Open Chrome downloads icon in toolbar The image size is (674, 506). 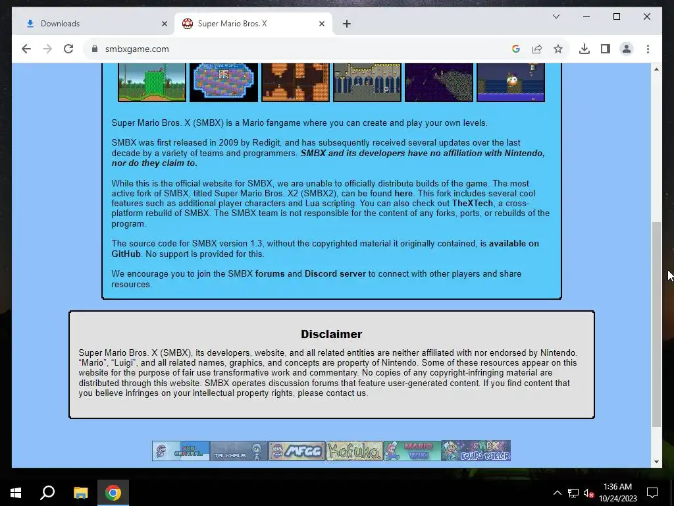(584, 49)
